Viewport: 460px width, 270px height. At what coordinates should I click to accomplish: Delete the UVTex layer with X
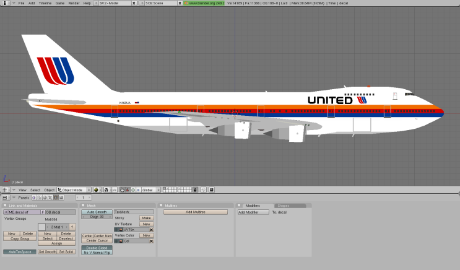[x=152, y=230]
